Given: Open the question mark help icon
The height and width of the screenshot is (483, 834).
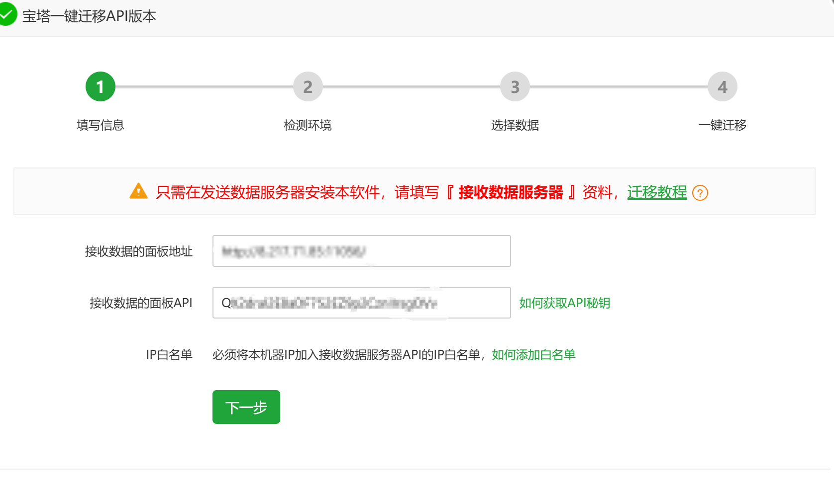Looking at the screenshot, I should point(700,193).
